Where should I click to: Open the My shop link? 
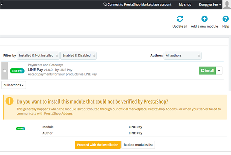[x=185, y=4]
